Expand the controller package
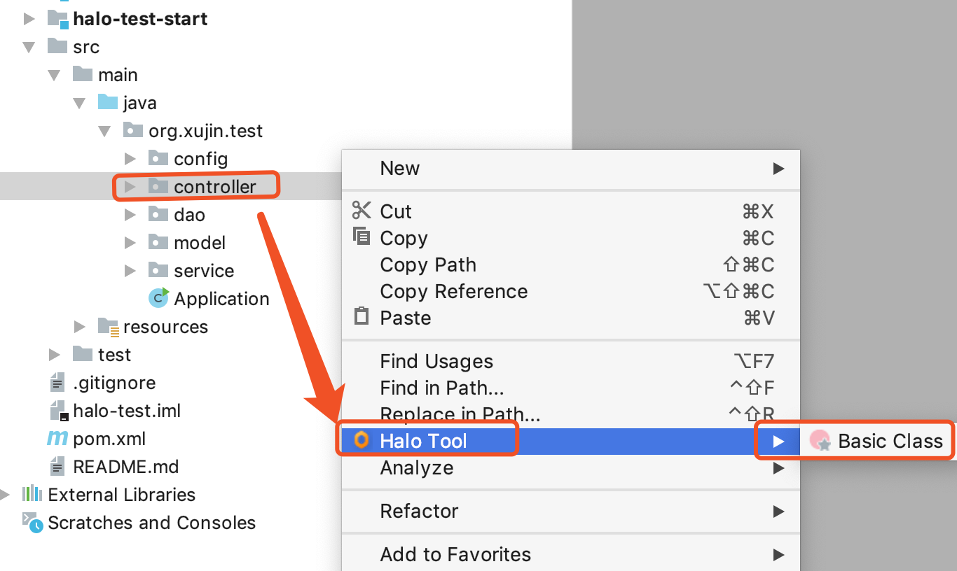This screenshot has height=571, width=957. coord(130,187)
